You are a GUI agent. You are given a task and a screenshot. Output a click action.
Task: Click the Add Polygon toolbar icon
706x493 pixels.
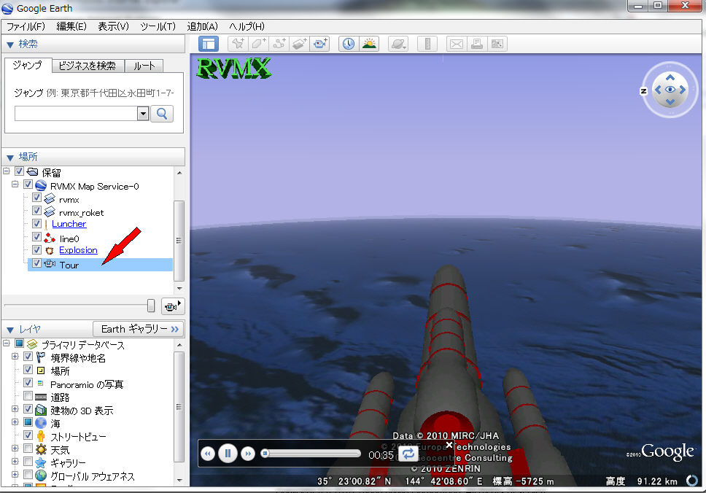tap(258, 44)
